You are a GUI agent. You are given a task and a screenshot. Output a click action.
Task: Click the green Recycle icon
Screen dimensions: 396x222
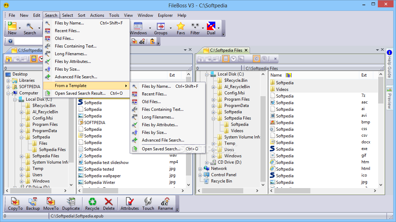point(92,201)
